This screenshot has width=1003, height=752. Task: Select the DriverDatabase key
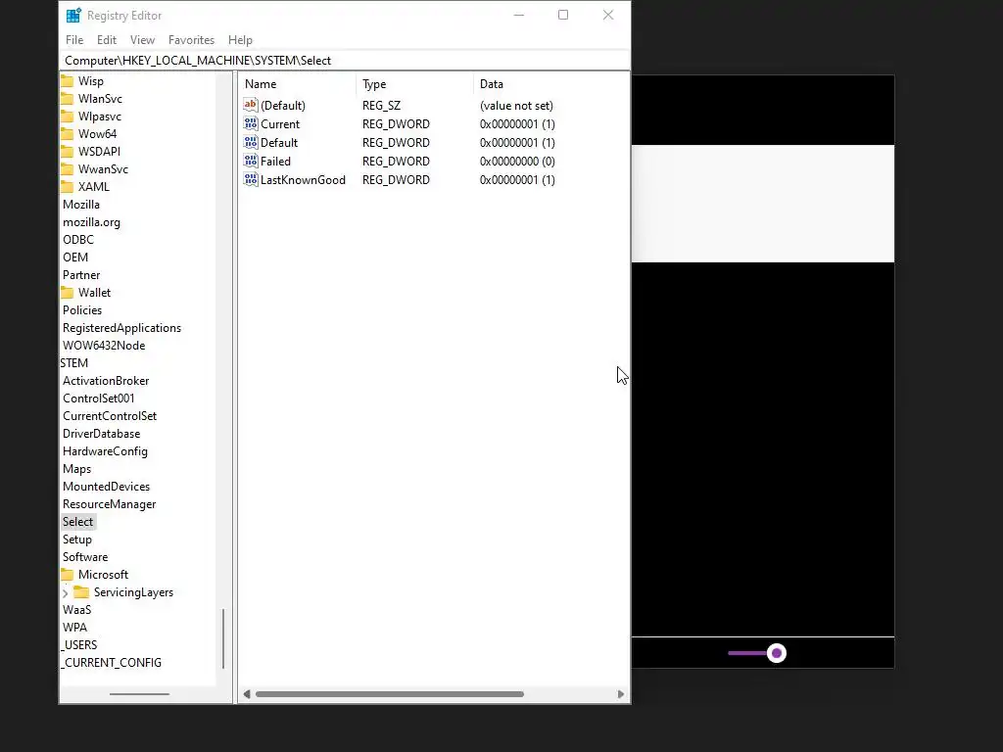pos(101,434)
